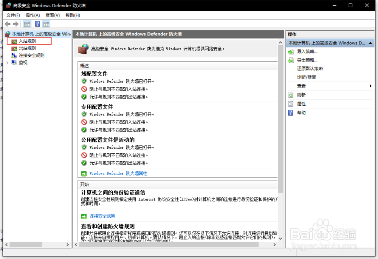The height and width of the screenshot is (259, 378).
Task: Click green arrow icon beside 连接安全规则 link
Action: click(x=84, y=216)
